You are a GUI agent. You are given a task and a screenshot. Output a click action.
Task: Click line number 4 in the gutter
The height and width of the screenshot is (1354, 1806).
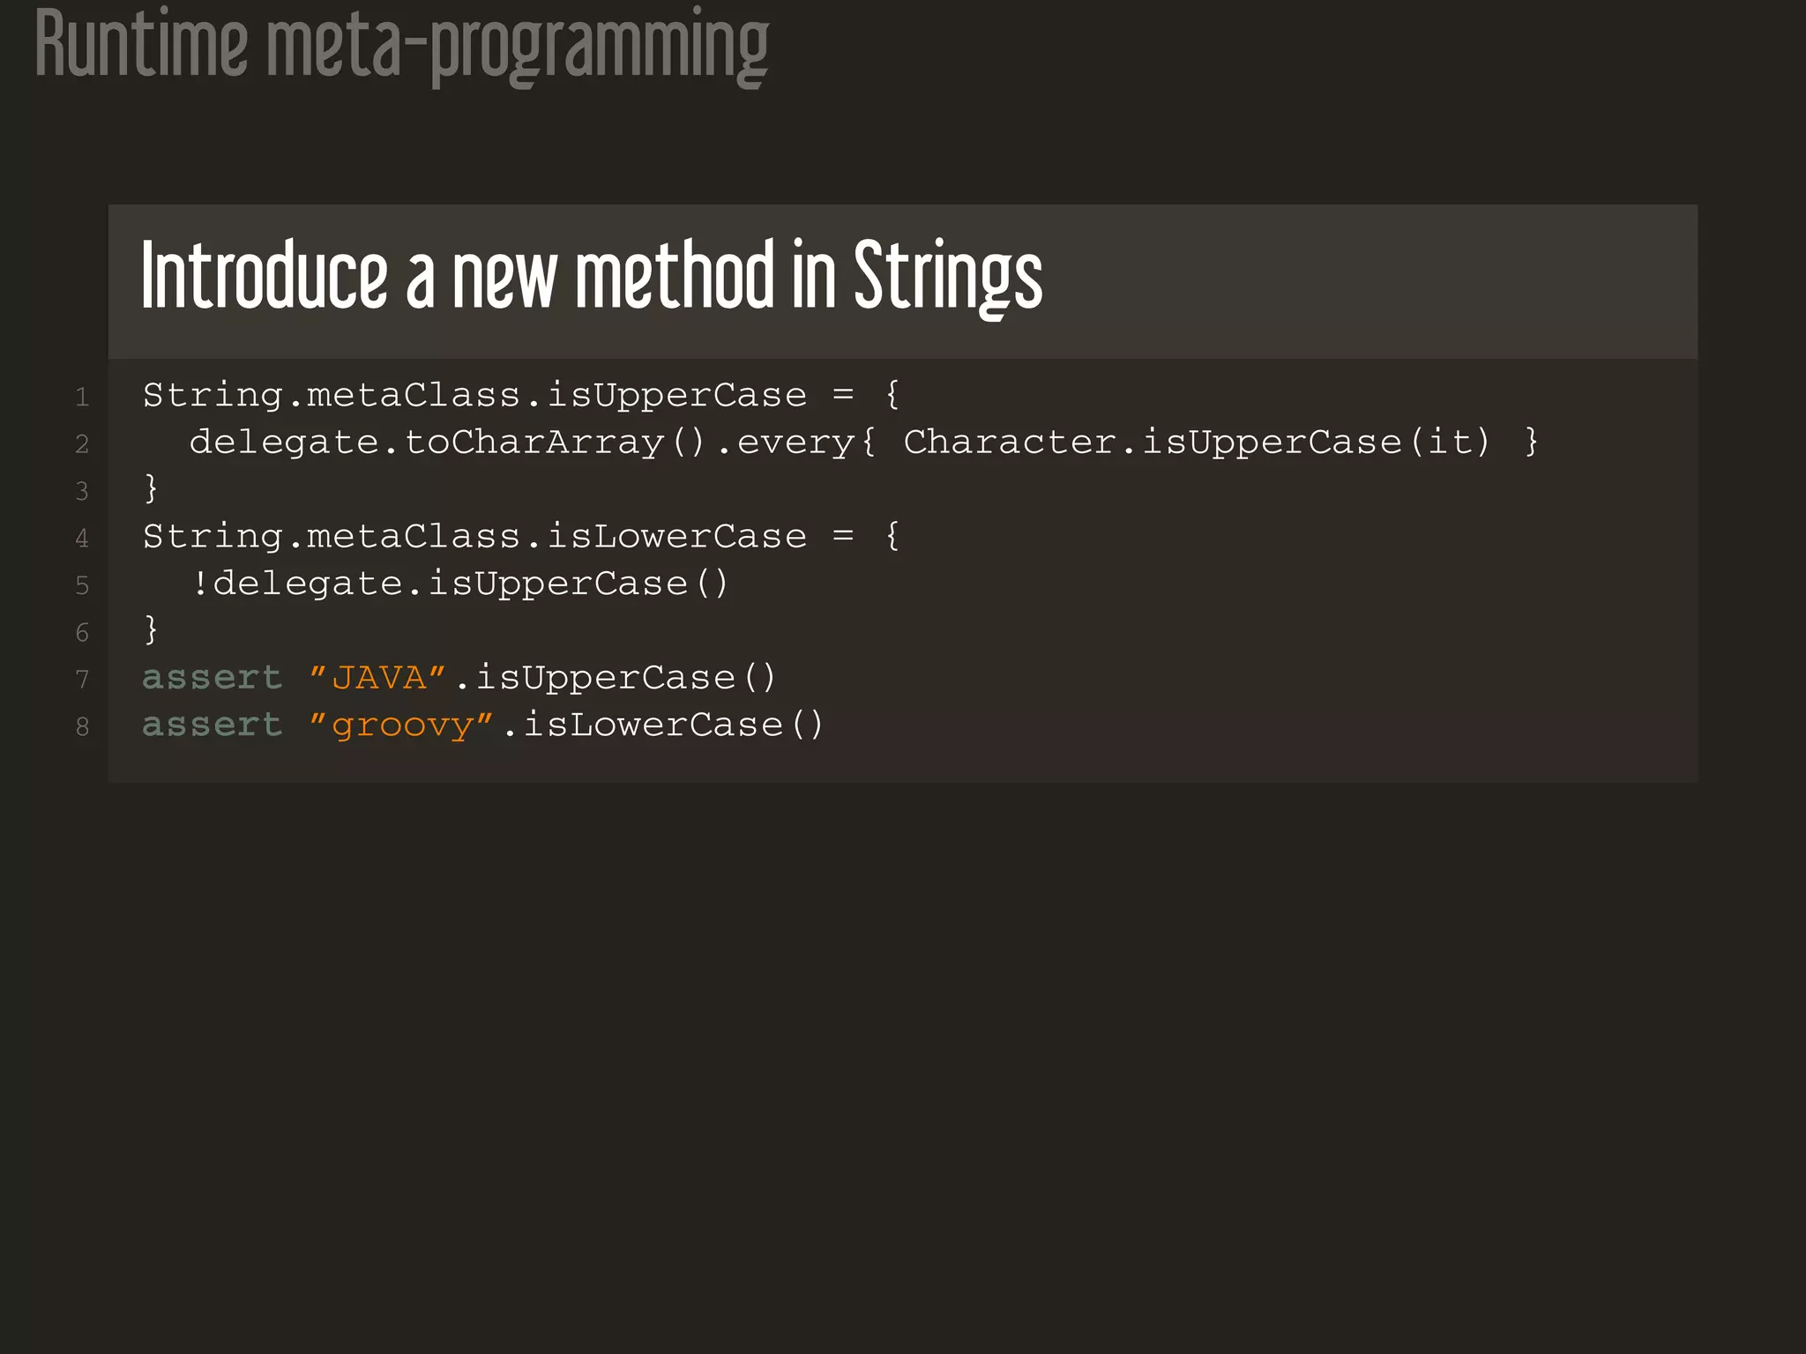point(82,538)
